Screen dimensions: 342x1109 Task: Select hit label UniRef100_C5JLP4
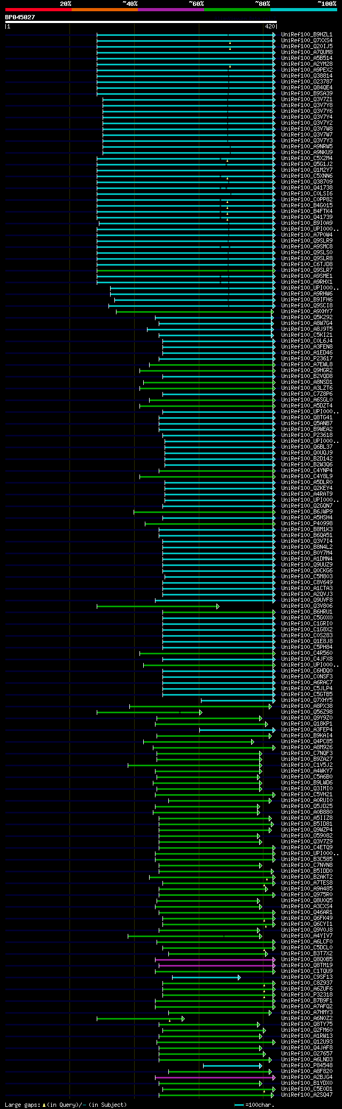point(307,688)
